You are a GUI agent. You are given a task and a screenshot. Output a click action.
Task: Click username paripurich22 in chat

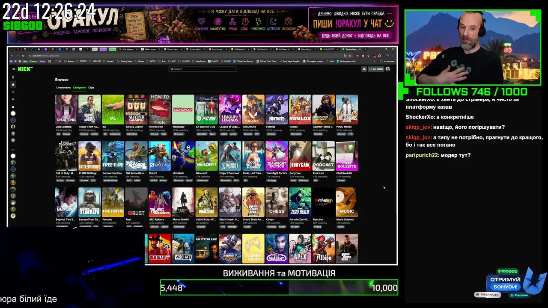pyautogui.click(x=422, y=155)
